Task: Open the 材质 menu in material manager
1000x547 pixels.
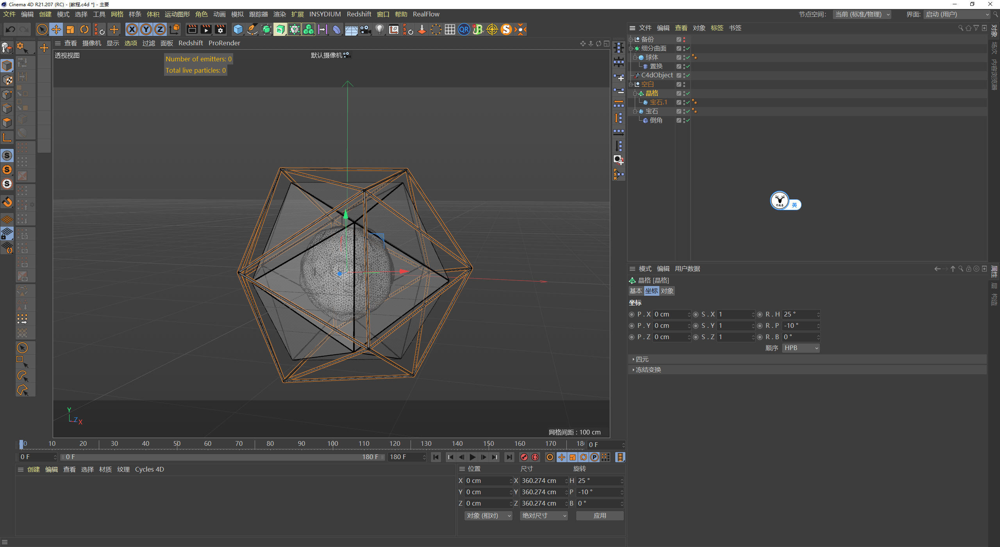Action: pos(105,470)
